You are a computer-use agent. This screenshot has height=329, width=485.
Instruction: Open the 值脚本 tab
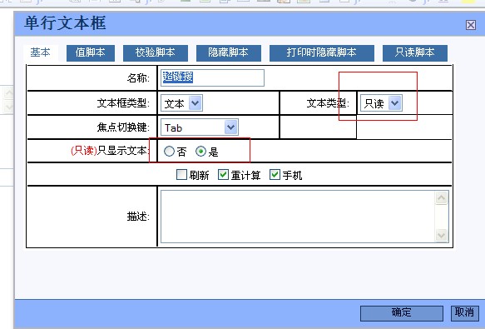coord(91,52)
